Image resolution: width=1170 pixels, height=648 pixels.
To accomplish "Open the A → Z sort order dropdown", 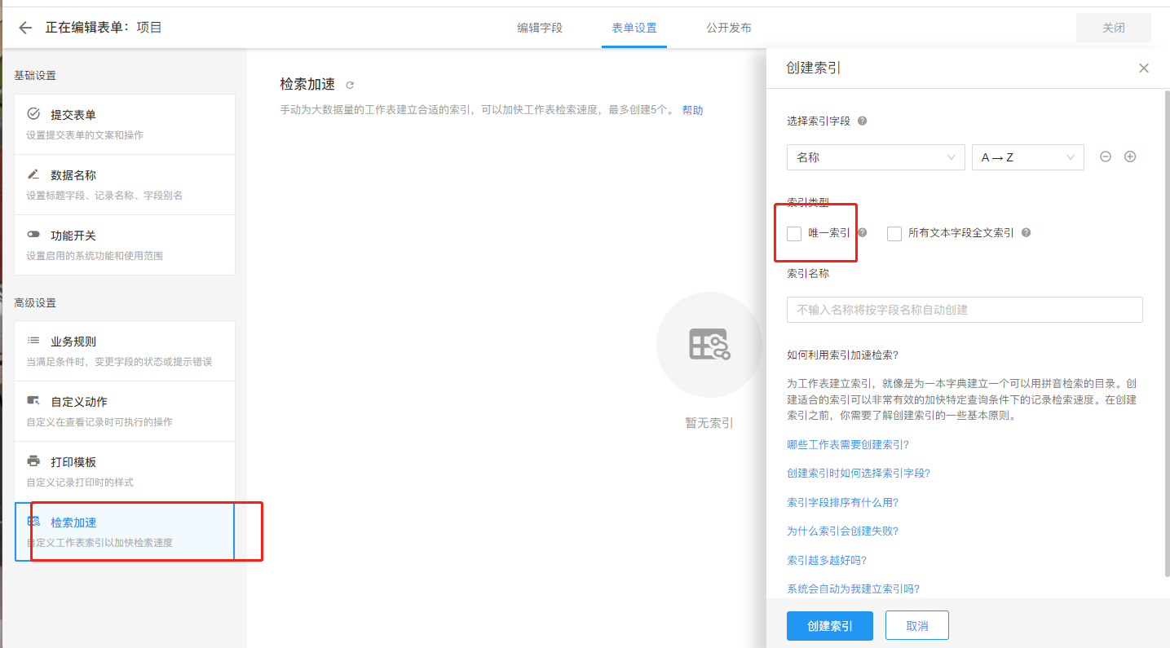I will pos(1027,157).
